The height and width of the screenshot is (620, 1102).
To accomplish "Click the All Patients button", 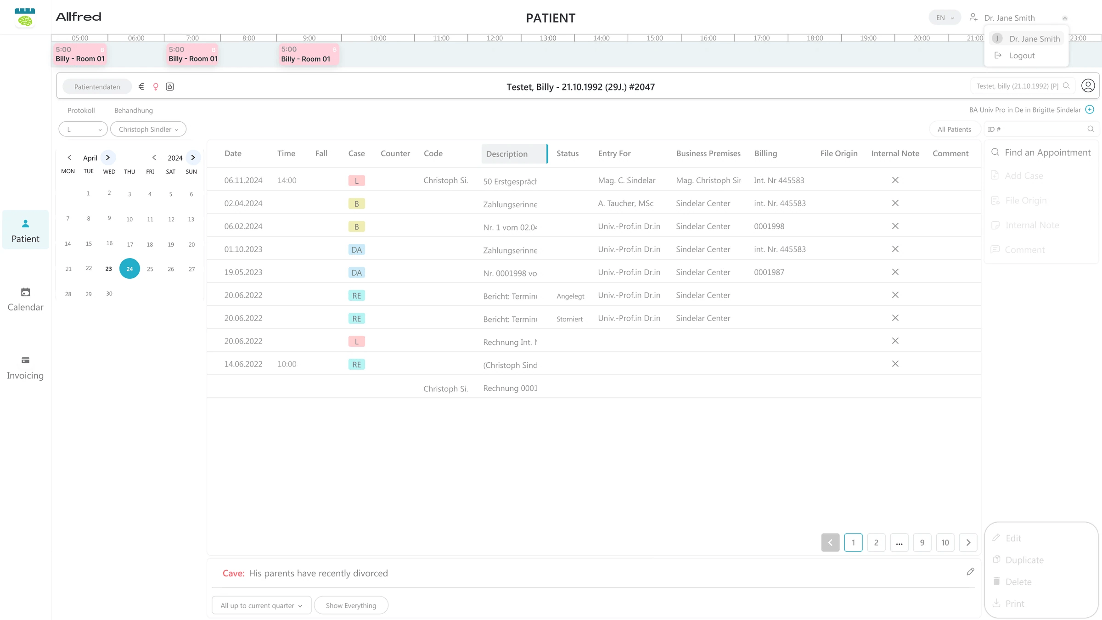I will pyautogui.click(x=954, y=129).
